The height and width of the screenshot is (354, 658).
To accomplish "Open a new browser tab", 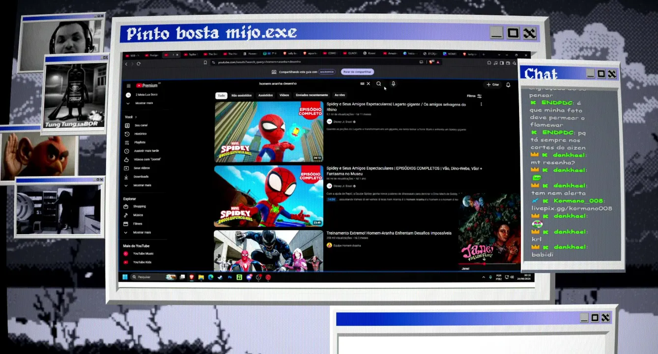I will 484,54.
